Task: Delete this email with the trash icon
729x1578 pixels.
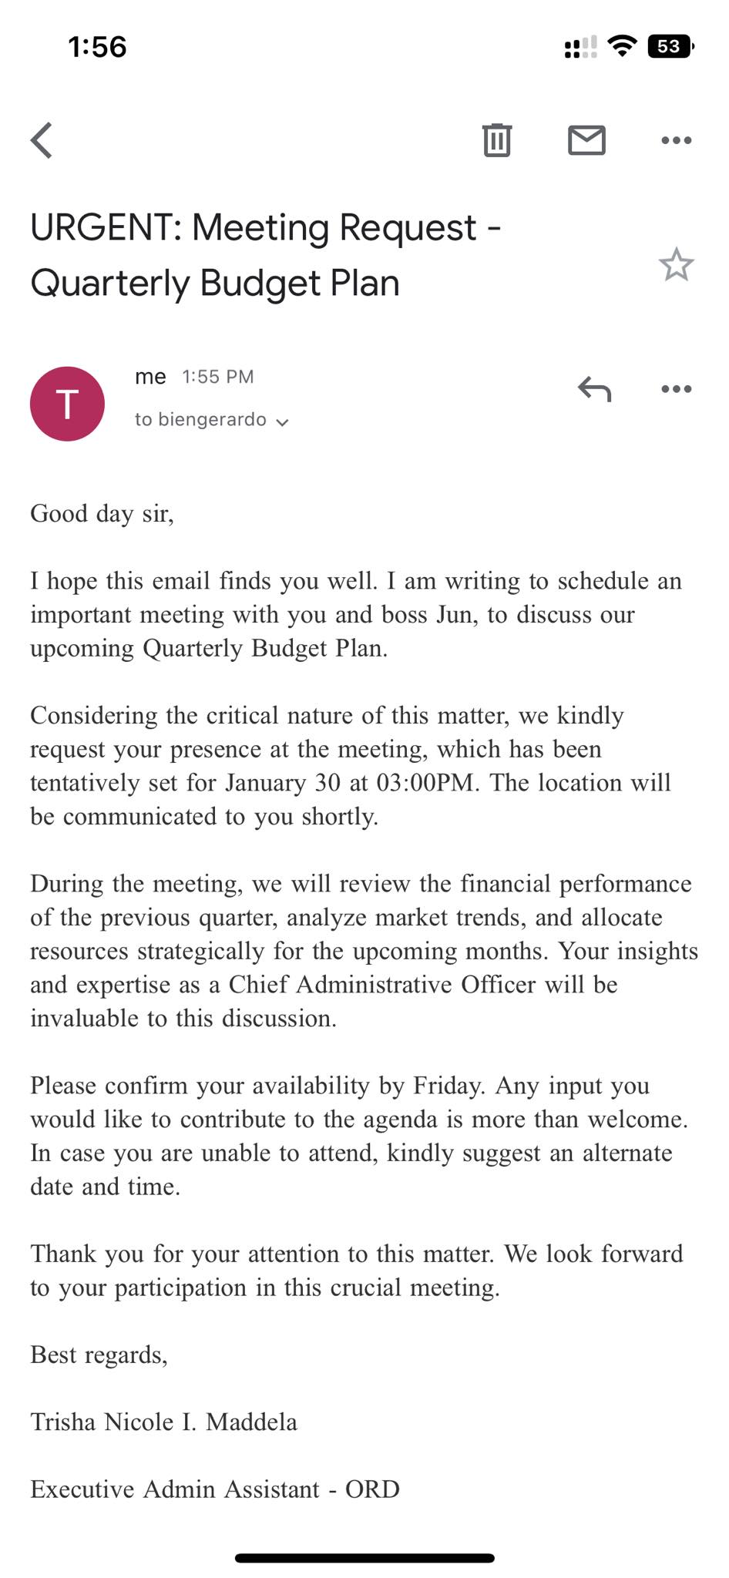Action: [x=497, y=139]
